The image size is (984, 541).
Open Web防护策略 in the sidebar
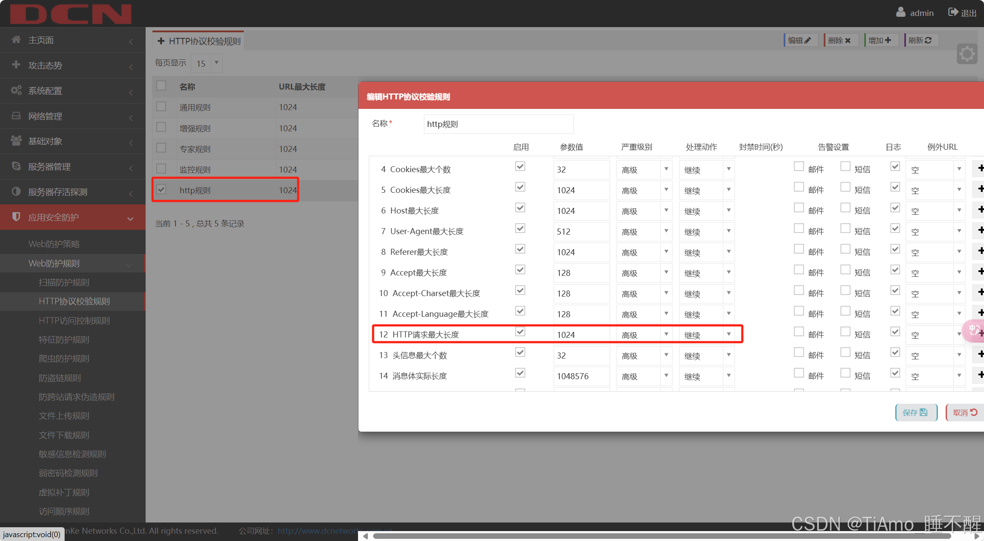coord(54,244)
